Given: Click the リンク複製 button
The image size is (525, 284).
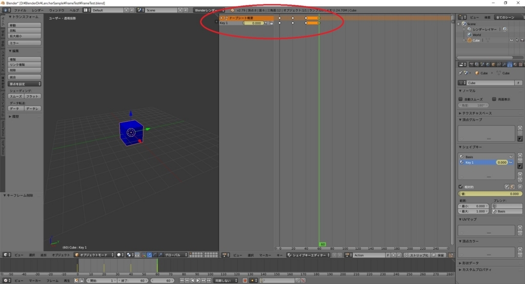Looking at the screenshot, I should (x=25, y=65).
